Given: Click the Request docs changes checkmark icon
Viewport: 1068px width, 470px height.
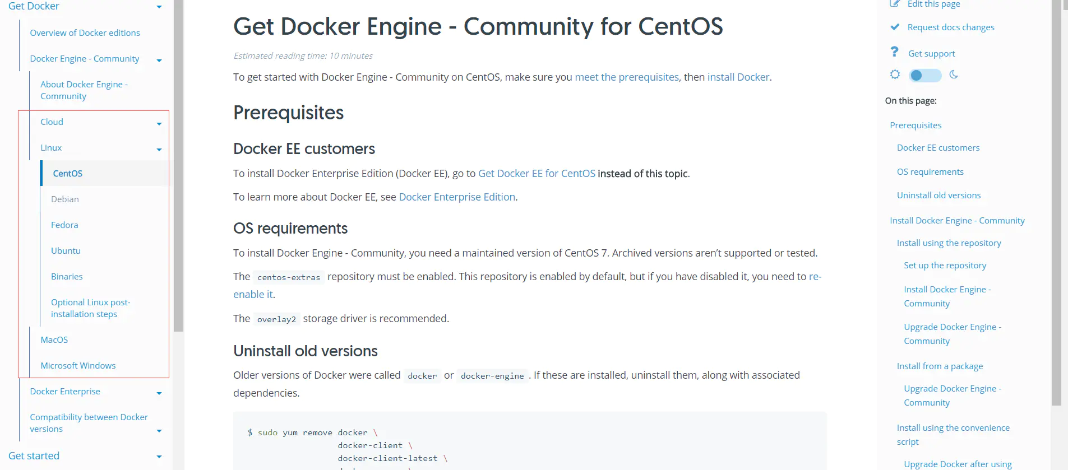Looking at the screenshot, I should pyautogui.click(x=895, y=27).
